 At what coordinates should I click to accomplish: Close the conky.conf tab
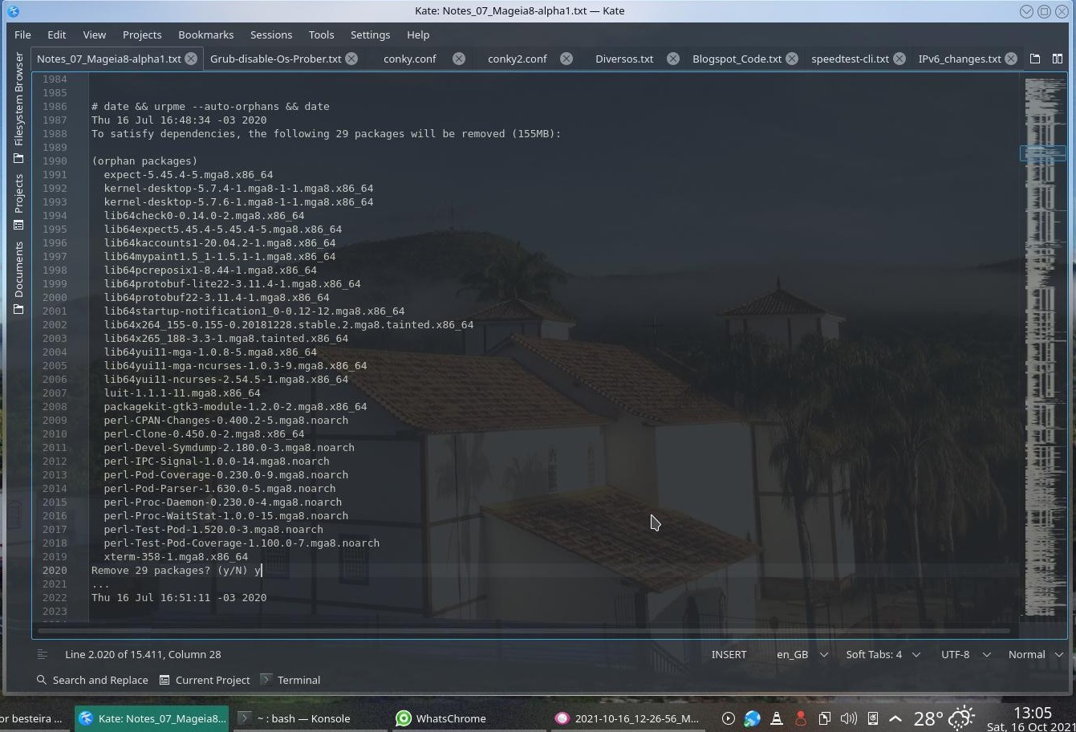pos(459,59)
